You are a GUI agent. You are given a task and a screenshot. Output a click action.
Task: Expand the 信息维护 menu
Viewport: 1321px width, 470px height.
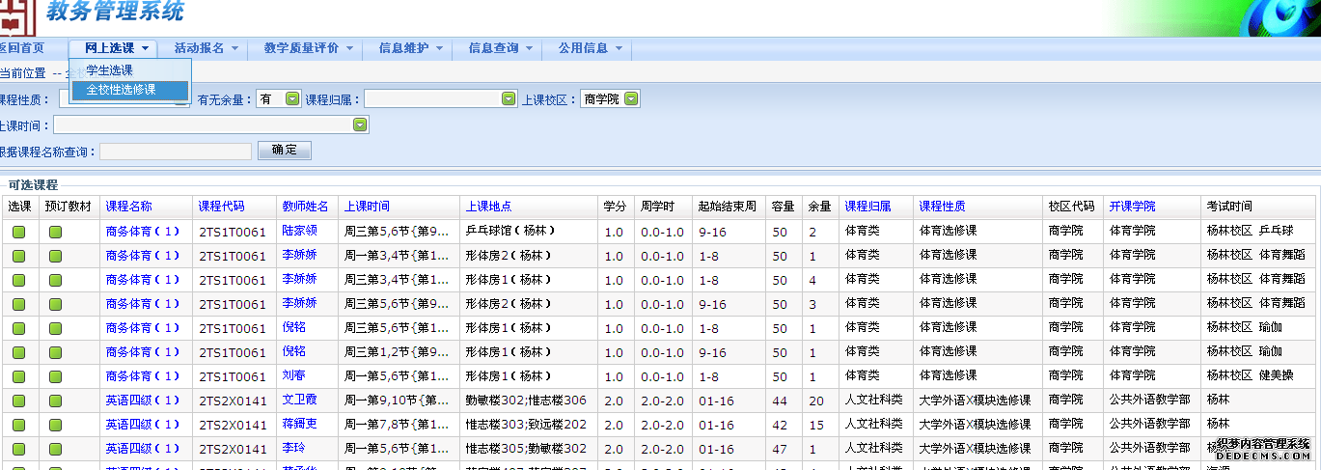(410, 47)
